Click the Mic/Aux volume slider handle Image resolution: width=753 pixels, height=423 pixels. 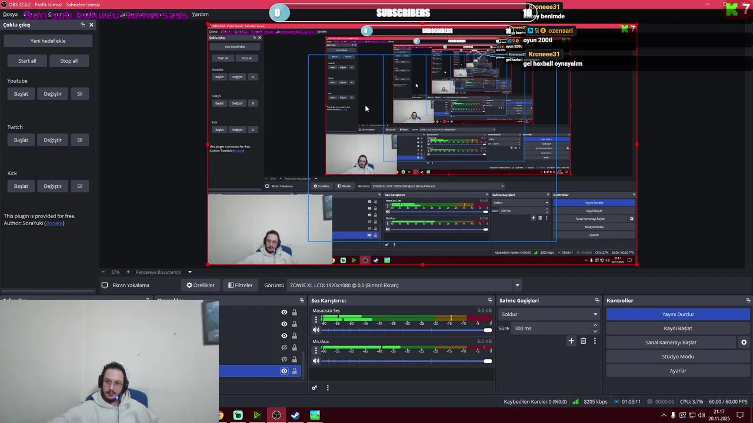tap(488, 361)
